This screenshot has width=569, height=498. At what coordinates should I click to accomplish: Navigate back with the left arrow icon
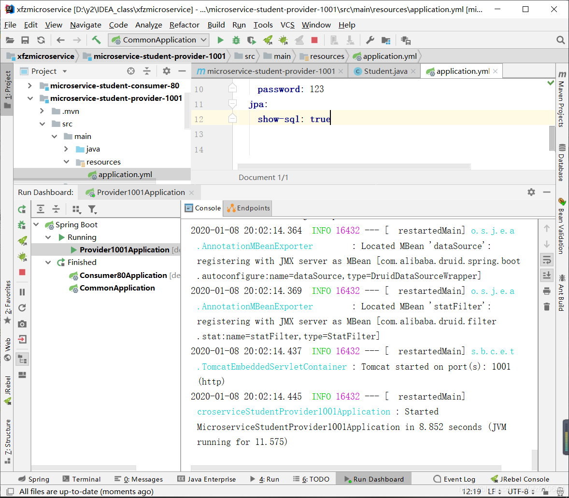[x=60, y=40]
